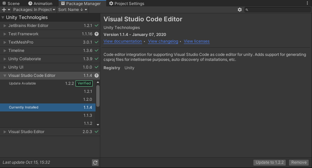This screenshot has width=312, height=168.
Task: Click the green checkmark beside Visual Studio Editor
Action: tap(97, 132)
